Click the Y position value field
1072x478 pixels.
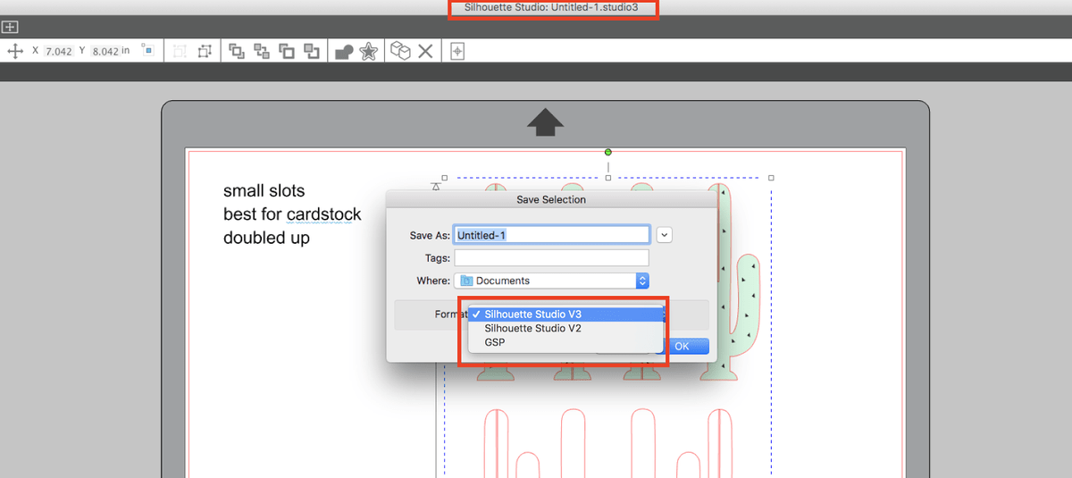(x=104, y=51)
